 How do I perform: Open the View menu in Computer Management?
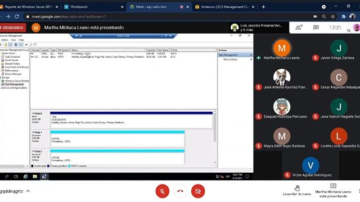[x=13, y=40]
